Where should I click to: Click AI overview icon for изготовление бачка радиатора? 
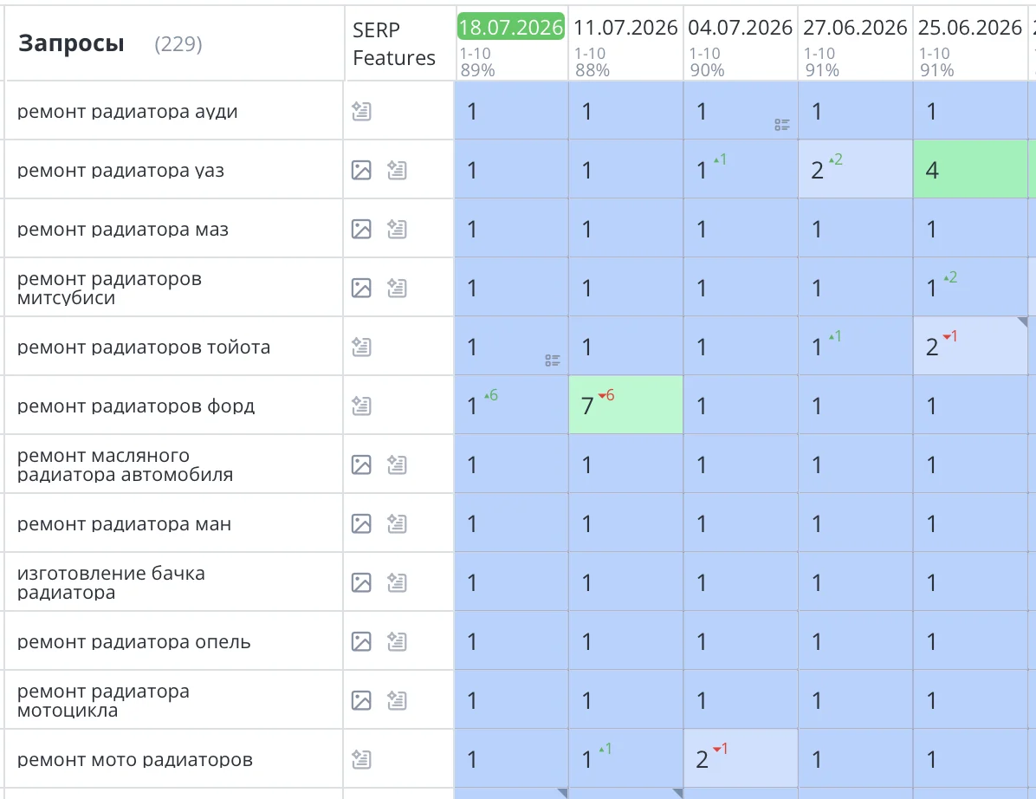(397, 582)
